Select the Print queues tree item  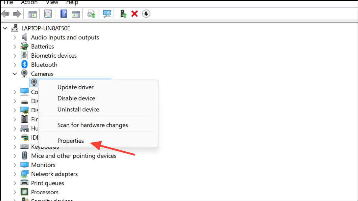tap(47, 183)
